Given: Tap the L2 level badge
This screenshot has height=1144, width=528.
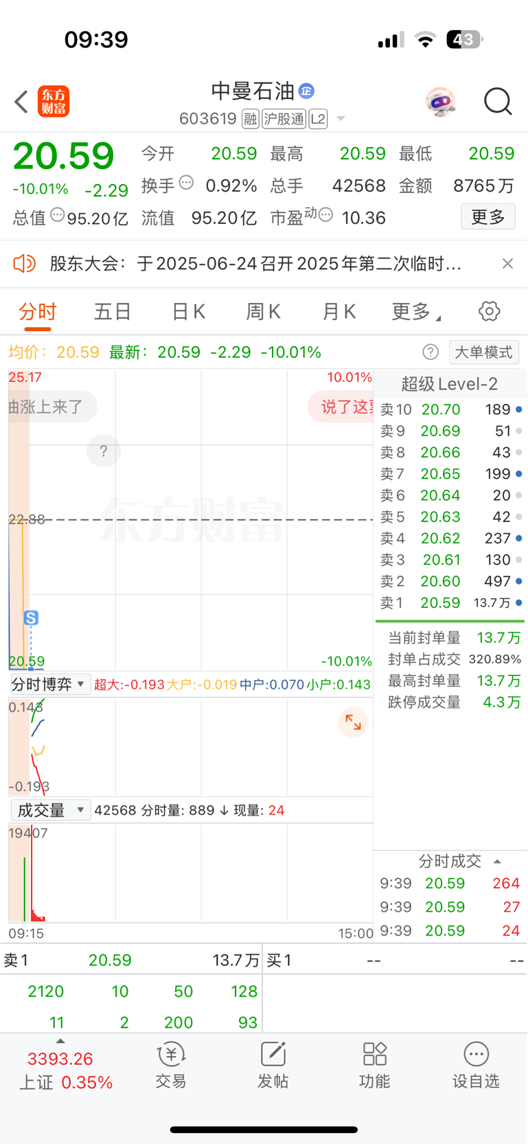Looking at the screenshot, I should (x=318, y=119).
